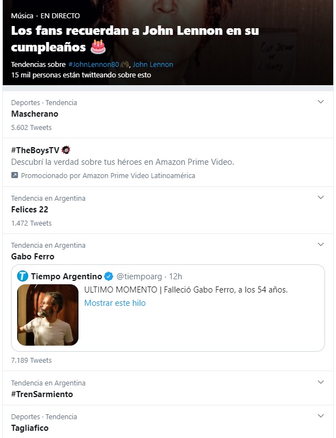Viewport: 336px width, 438px height.
Task: Open Tagliafico trend options chevron
Action: pos(321,416)
